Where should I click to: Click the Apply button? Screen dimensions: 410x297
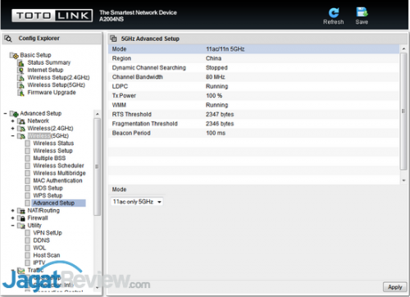tap(394, 287)
